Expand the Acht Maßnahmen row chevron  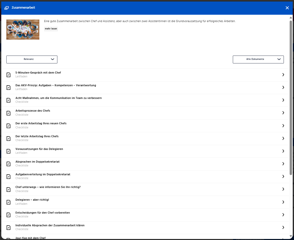click(283, 100)
